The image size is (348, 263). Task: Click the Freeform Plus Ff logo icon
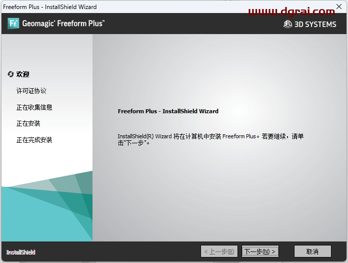pos(13,24)
